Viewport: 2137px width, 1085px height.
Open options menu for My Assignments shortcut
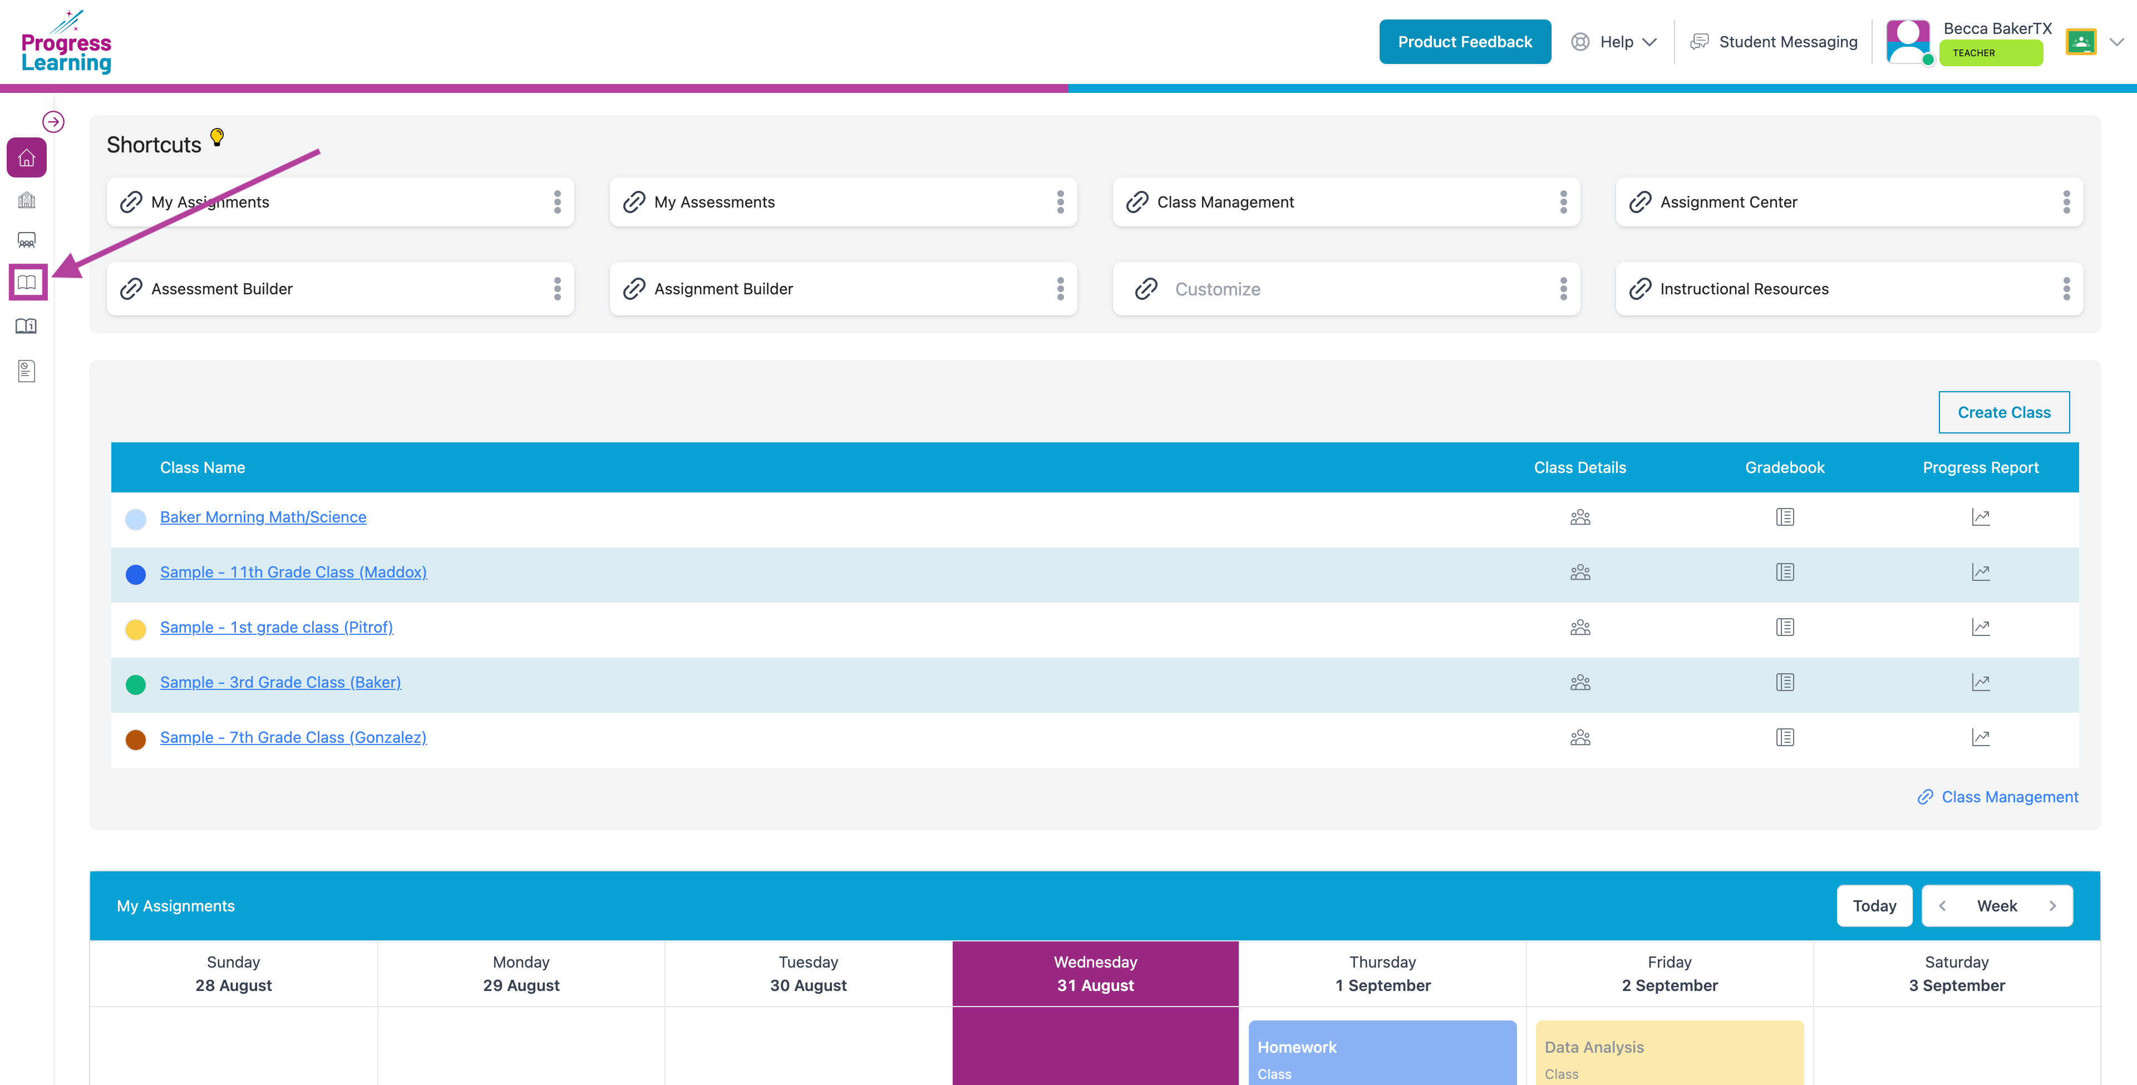coord(558,201)
